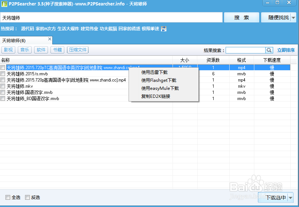Filter results by 影视
The width and height of the screenshot is (299, 207).
8,50
